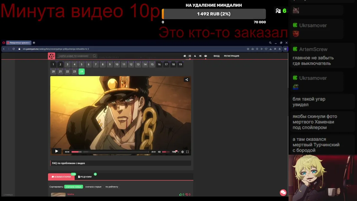Select episode 1

[53, 64]
